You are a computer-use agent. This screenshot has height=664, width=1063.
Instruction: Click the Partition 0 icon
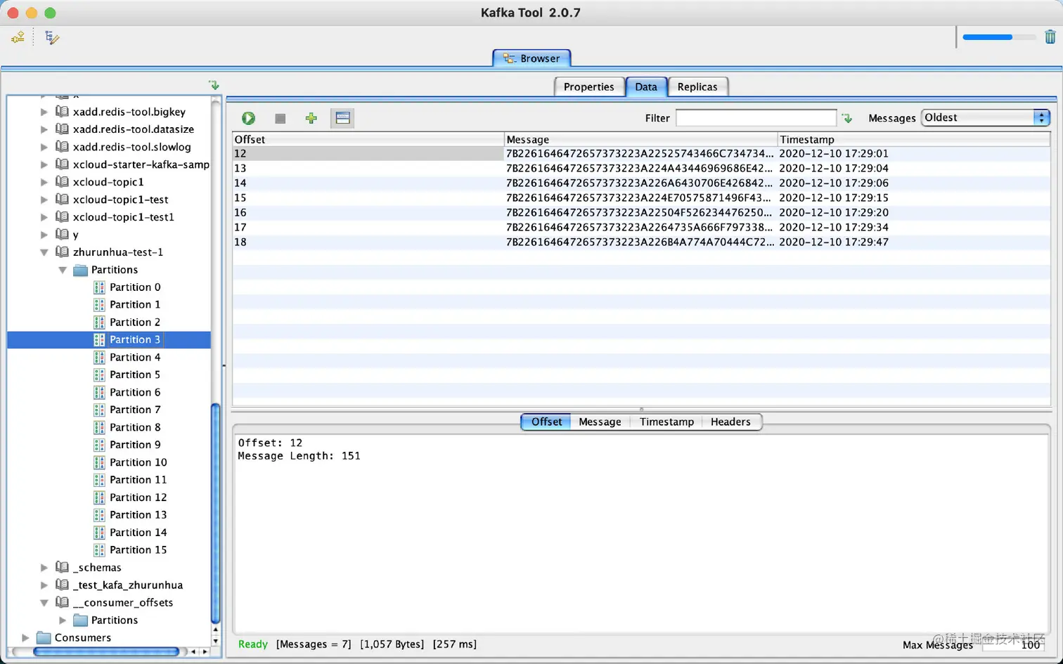point(99,287)
